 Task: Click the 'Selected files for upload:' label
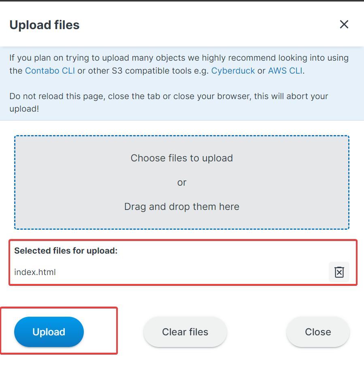tap(66, 251)
